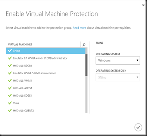Select the Virus virtual machine

click(x=46, y=103)
